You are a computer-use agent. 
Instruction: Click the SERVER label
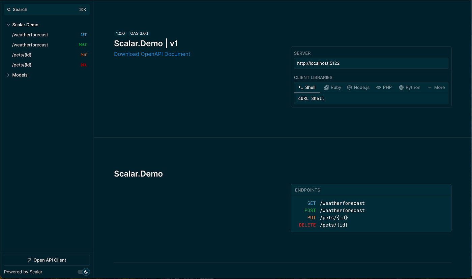coord(302,53)
